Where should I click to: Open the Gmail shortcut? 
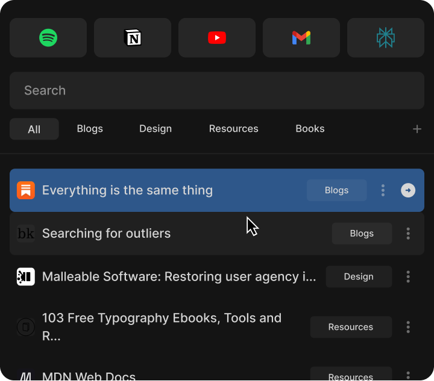(301, 38)
